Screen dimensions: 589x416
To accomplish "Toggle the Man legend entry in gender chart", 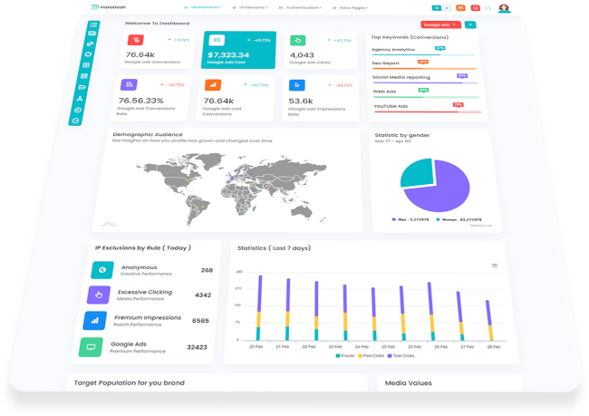I will click(x=410, y=219).
